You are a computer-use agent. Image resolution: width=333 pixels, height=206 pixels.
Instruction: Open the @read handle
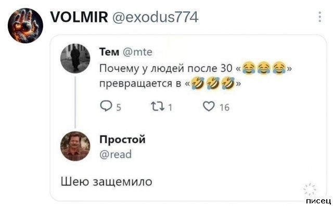[116, 154]
